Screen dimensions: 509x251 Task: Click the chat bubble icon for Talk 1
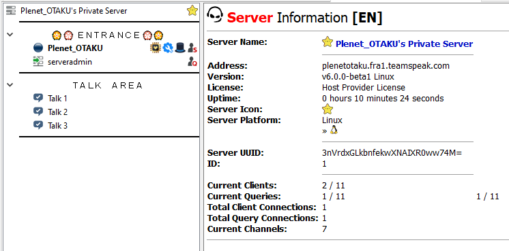(38, 98)
